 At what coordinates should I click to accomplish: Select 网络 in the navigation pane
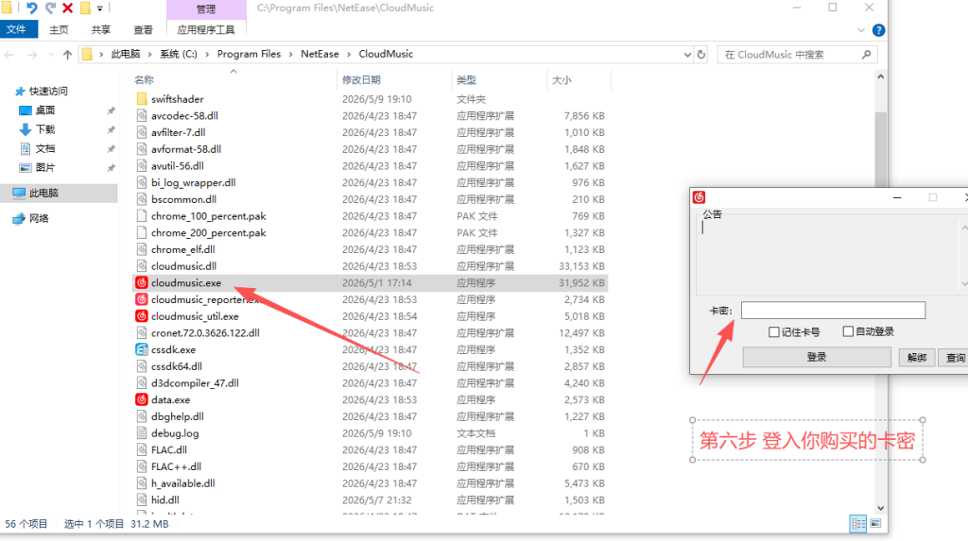pos(38,218)
